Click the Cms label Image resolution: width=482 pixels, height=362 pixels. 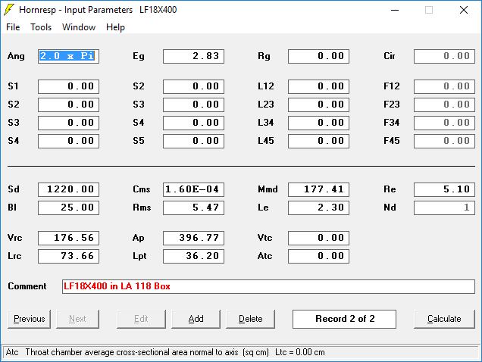[x=142, y=189]
